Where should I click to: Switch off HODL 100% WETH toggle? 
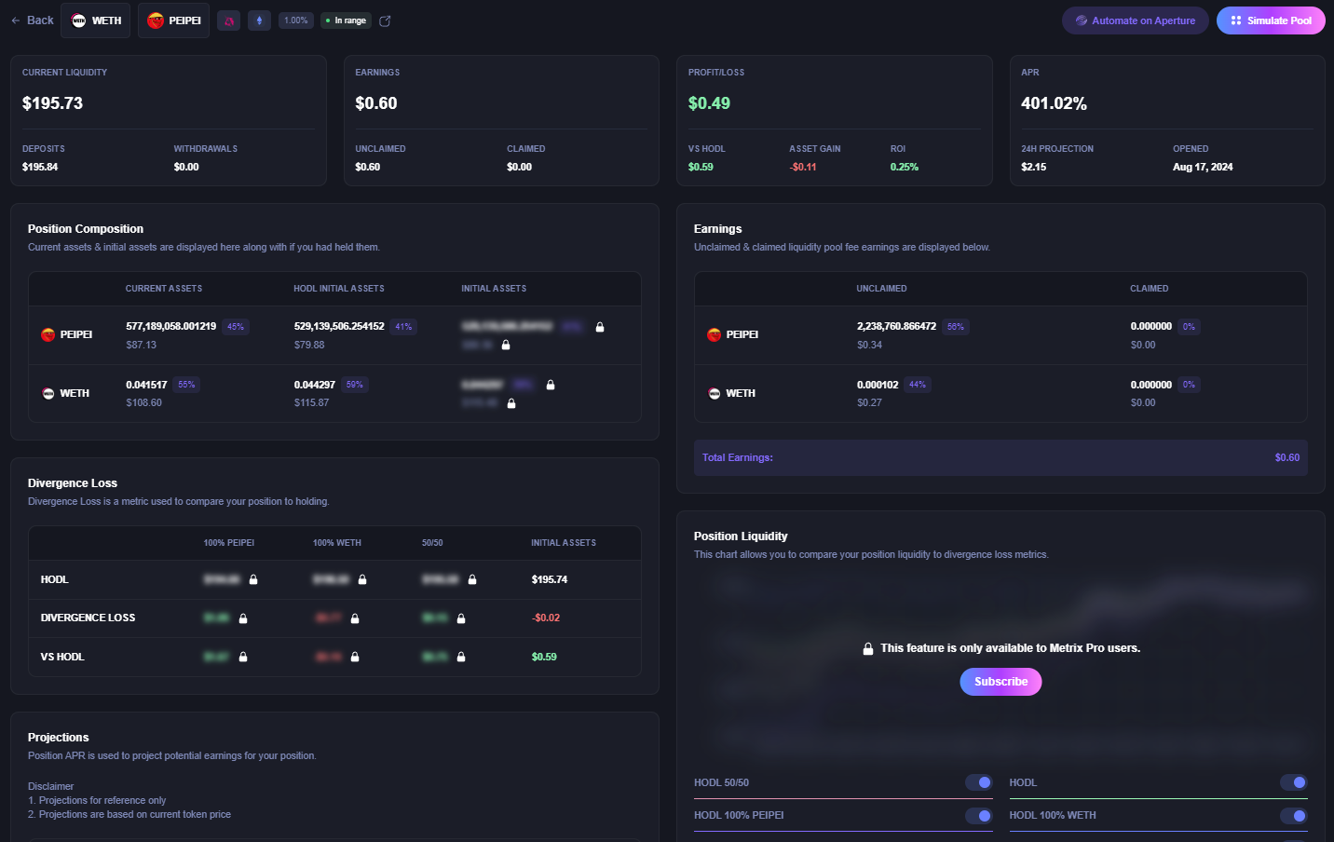(1293, 816)
